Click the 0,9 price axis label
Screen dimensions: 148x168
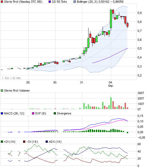coord(140,13)
